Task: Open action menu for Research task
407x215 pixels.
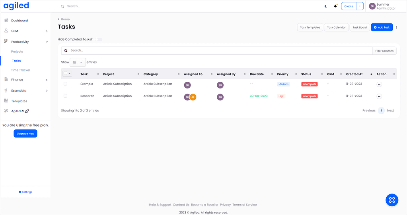Action: 379,96
